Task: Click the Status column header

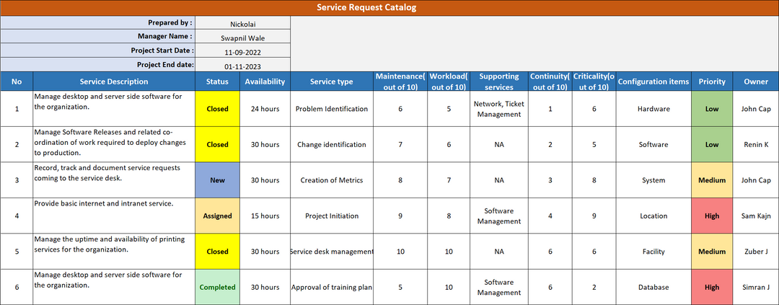Action: tap(217, 81)
